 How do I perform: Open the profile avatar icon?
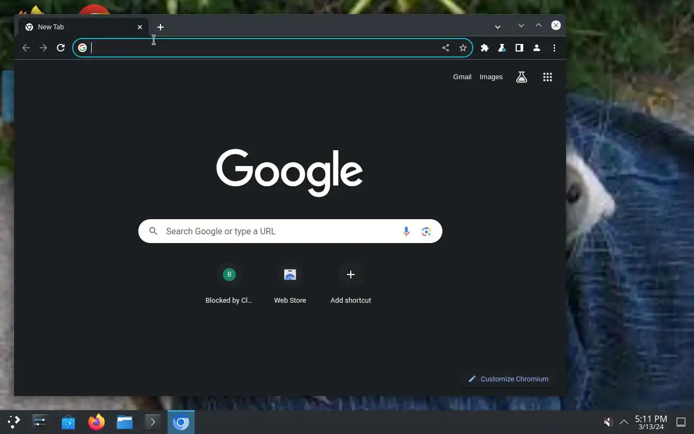point(537,48)
